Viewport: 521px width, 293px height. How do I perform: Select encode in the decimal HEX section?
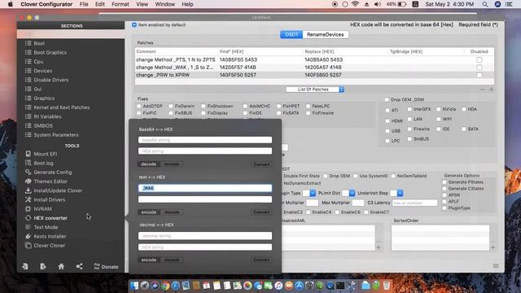[x=148, y=260]
